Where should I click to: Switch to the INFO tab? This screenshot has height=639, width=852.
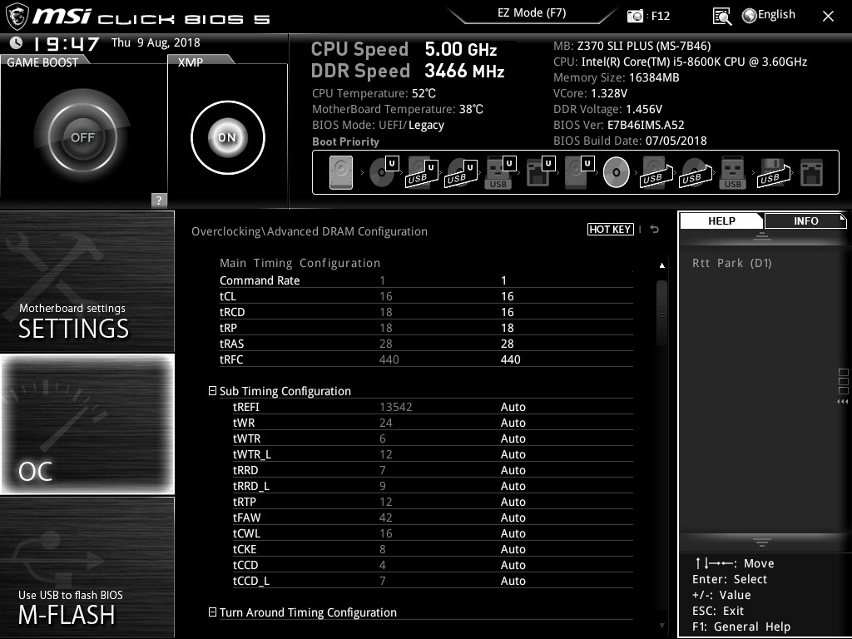click(x=805, y=221)
